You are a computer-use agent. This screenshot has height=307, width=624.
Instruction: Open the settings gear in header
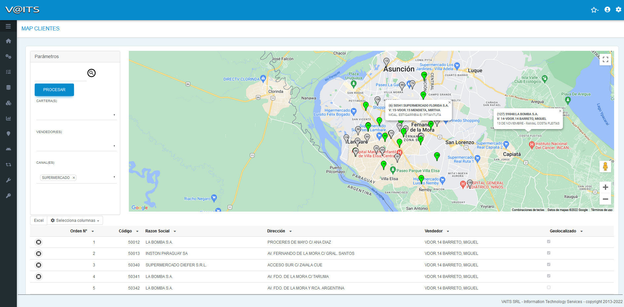[x=618, y=10]
